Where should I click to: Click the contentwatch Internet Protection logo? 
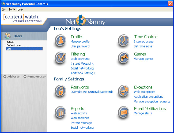click(x=22, y=18)
